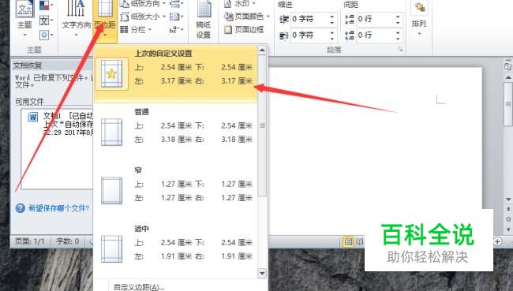Screen dimensions: 513x291
Task: Click the 普通 margin preview thumbnail
Action: pos(111,132)
